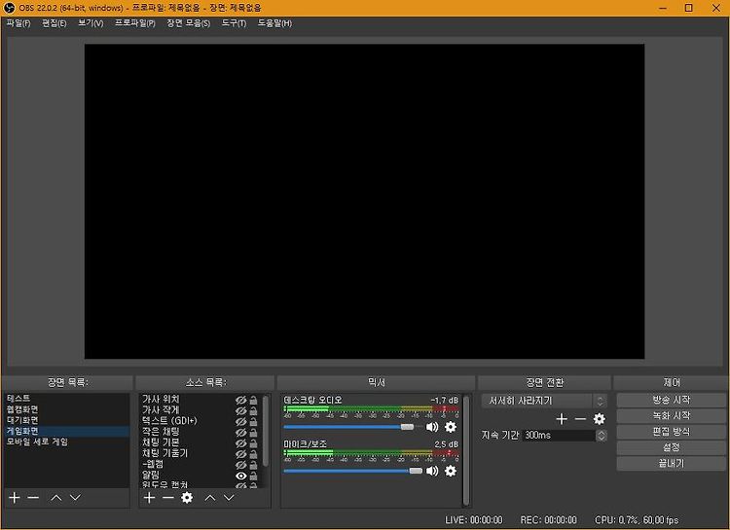Show the 텍스트 (GDI+) source with its eye icon
The height and width of the screenshot is (530, 730).
click(240, 421)
